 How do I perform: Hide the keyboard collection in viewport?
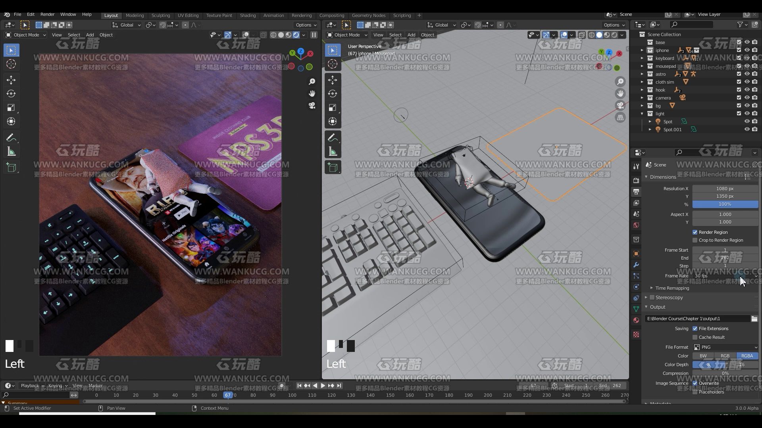[747, 58]
